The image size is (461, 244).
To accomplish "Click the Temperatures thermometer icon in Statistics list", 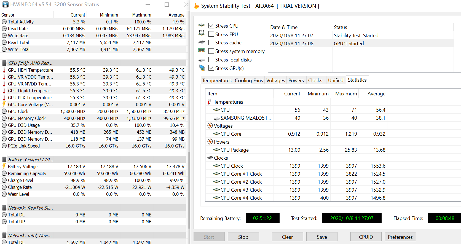I will coord(209,102).
